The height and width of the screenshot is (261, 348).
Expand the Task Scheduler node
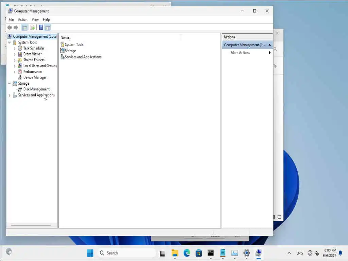pyautogui.click(x=15, y=48)
